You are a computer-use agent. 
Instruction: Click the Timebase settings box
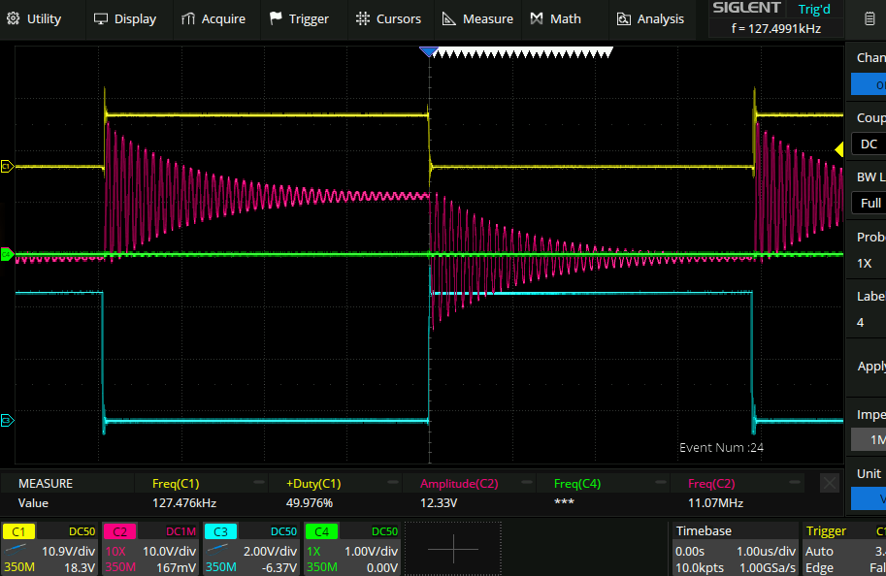coord(734,549)
